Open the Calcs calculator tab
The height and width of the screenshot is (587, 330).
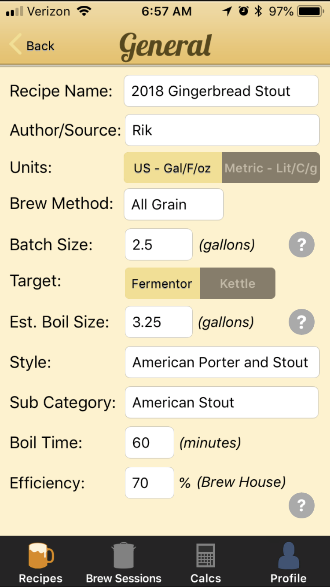205,562
